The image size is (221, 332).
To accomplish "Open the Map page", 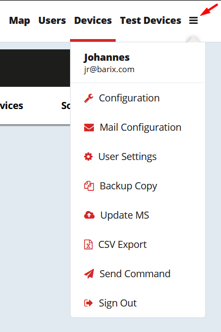I will click(x=20, y=21).
